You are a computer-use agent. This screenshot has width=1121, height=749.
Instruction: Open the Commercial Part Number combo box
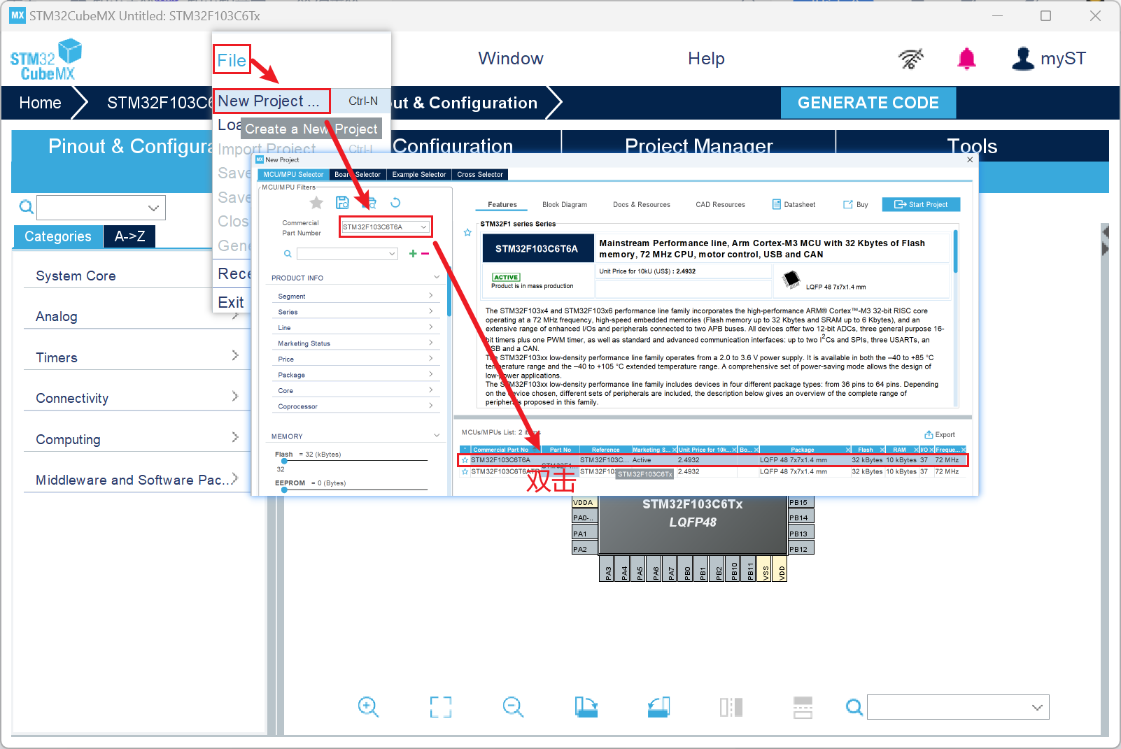pyautogui.click(x=385, y=227)
